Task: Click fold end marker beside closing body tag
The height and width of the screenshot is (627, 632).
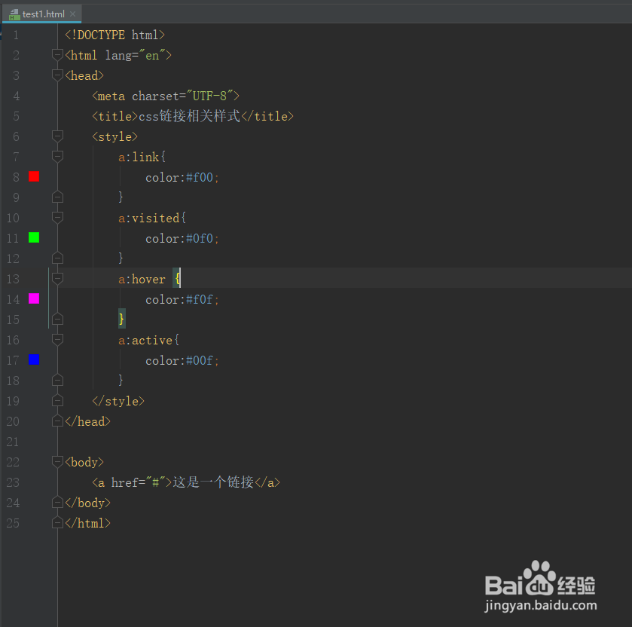Action: pos(58,503)
